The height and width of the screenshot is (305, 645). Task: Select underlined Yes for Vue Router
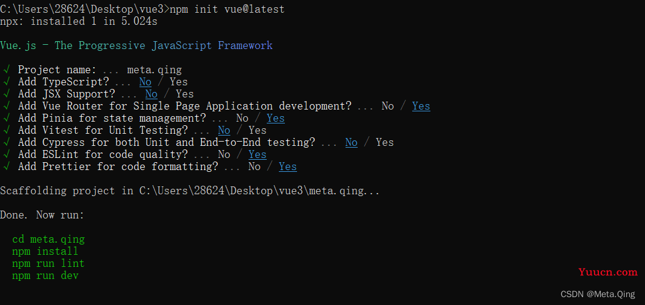(421, 107)
